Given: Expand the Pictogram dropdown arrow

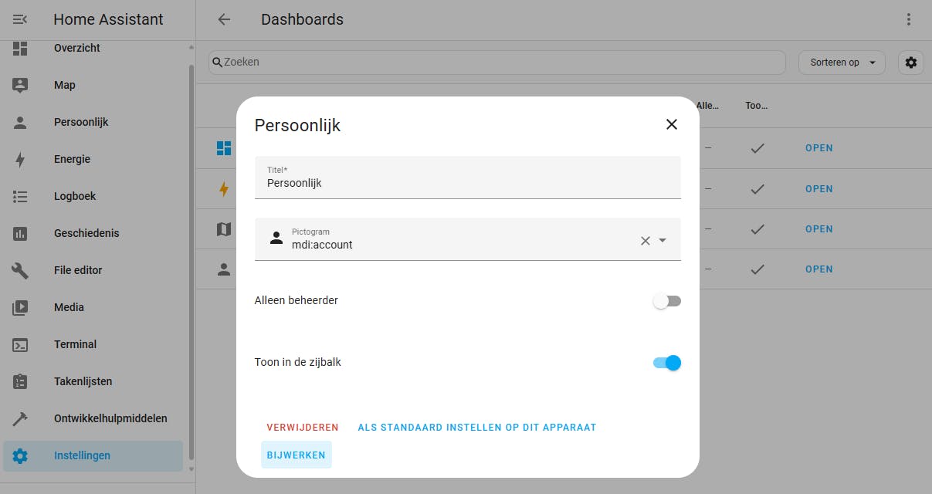Looking at the screenshot, I should (x=663, y=241).
